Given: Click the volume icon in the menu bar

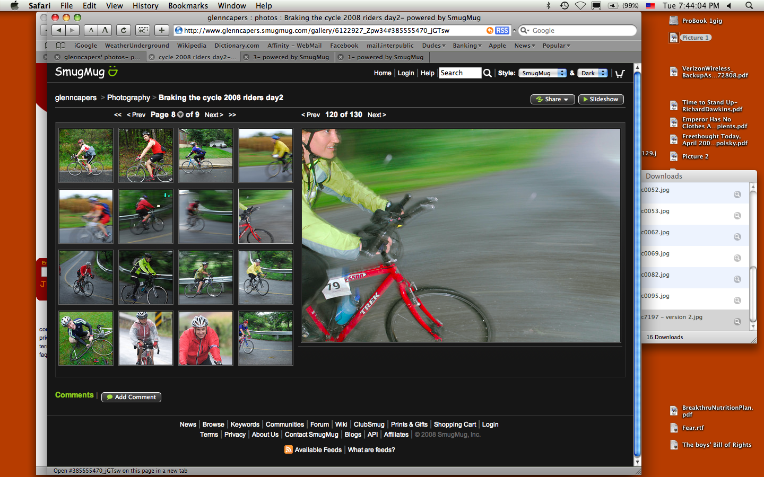Looking at the screenshot, I should pyautogui.click(x=729, y=5).
